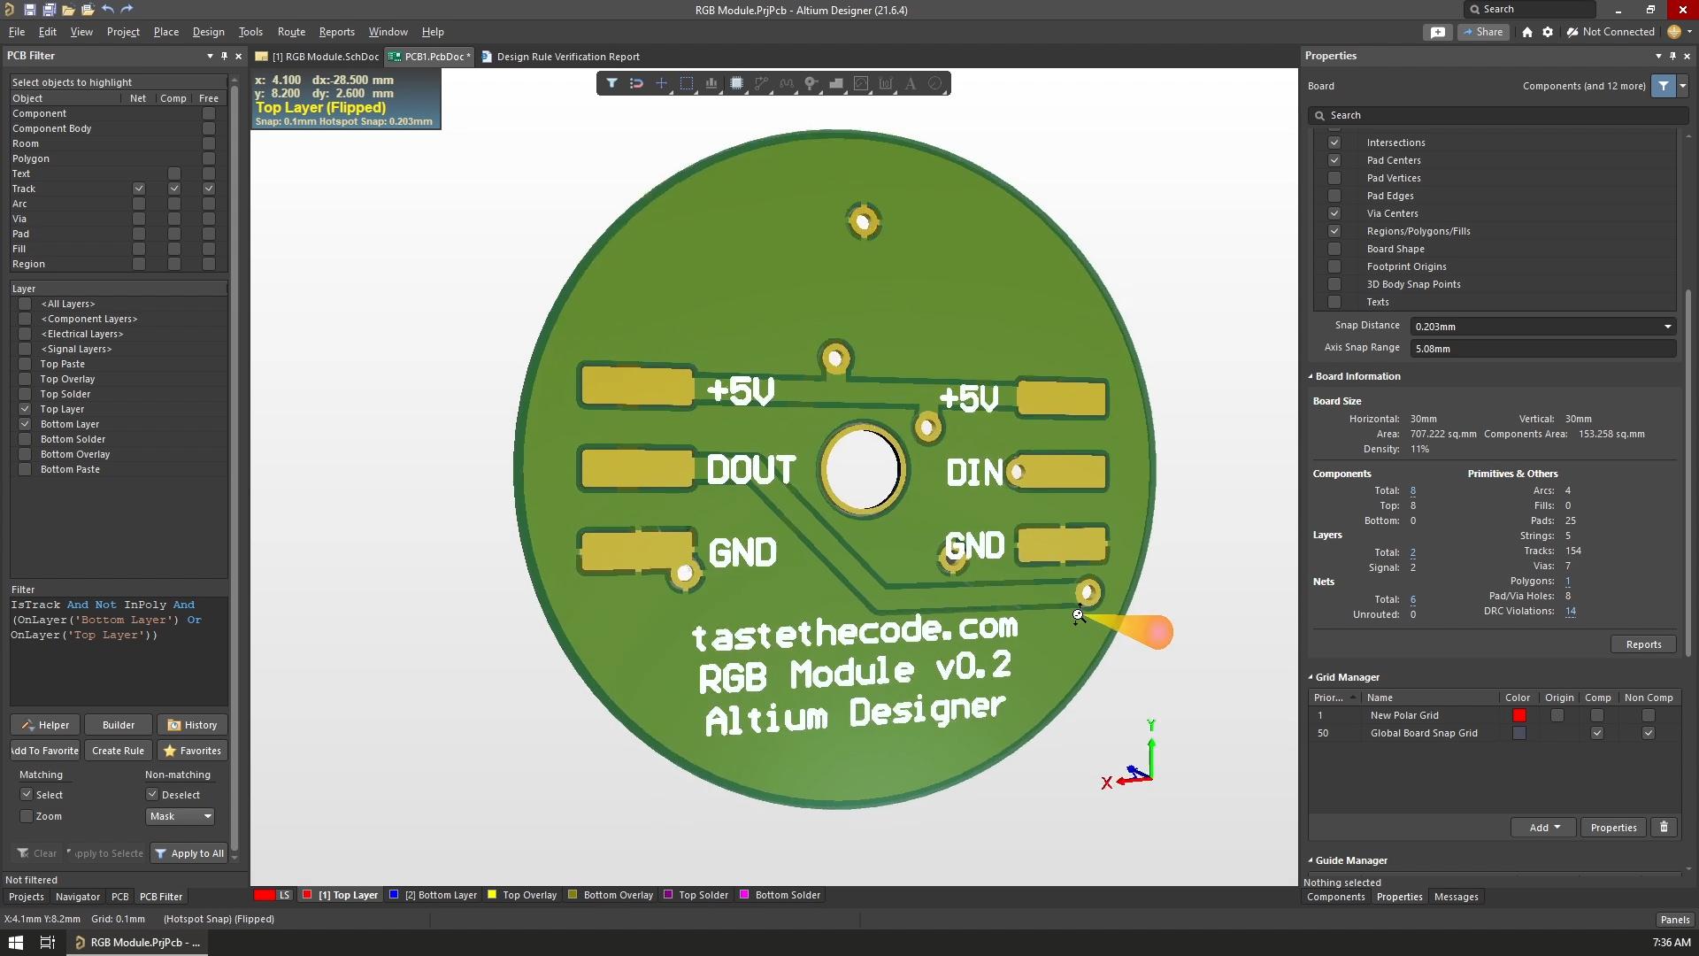Viewport: 1699px width, 956px height.
Task: Open the settings gear icon near Share
Action: coord(1548,32)
